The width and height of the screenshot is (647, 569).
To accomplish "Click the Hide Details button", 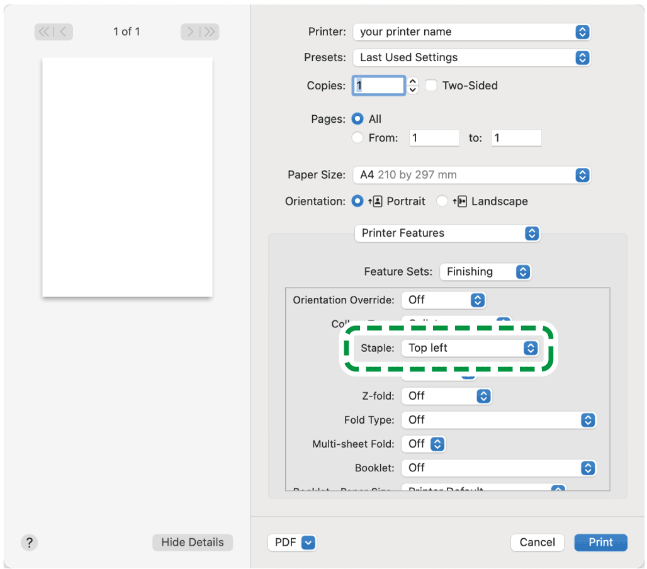I will tap(192, 543).
